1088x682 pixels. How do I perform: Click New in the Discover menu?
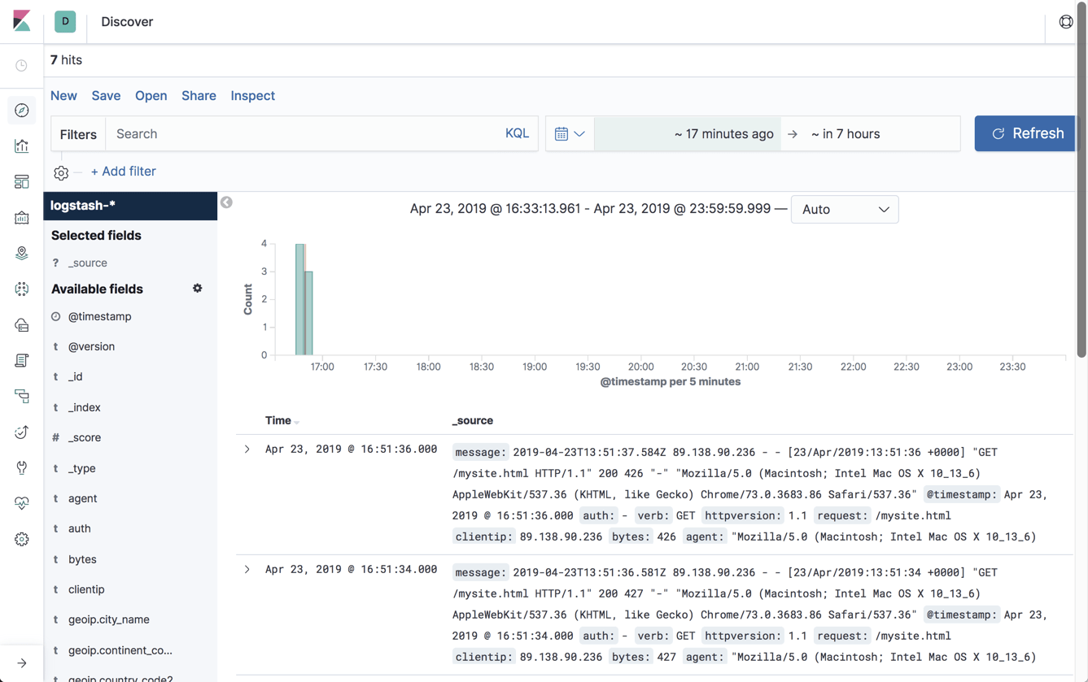point(63,96)
